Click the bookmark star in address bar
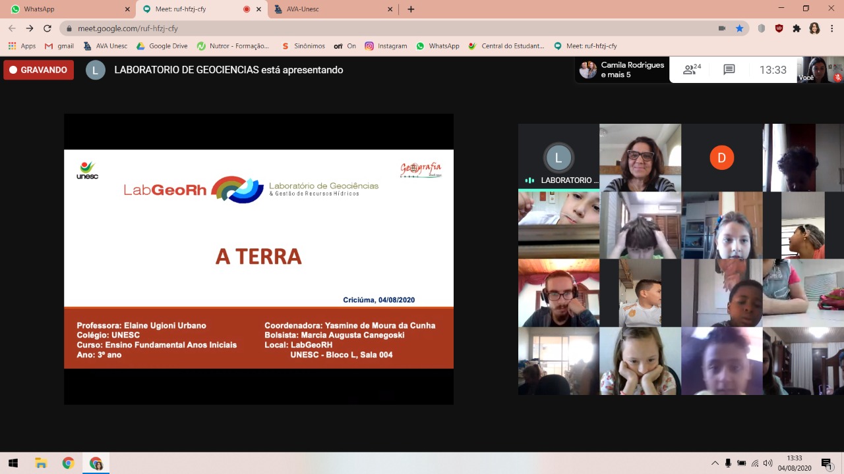The width and height of the screenshot is (844, 474). point(740,28)
